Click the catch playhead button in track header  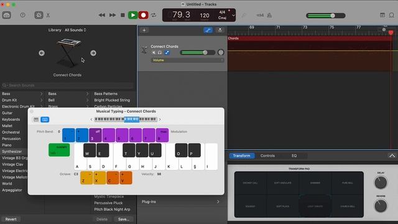pos(220,30)
